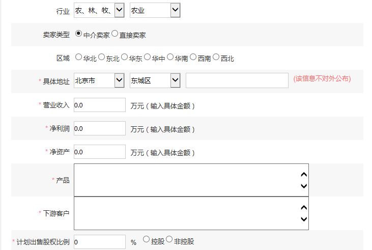The height and width of the screenshot is (250, 372).
Task: Choose the 西北 region option
Action: [x=216, y=57]
